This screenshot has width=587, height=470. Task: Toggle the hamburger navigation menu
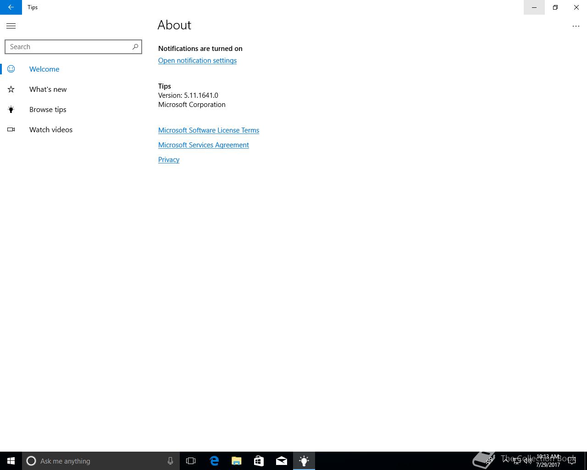click(x=11, y=26)
